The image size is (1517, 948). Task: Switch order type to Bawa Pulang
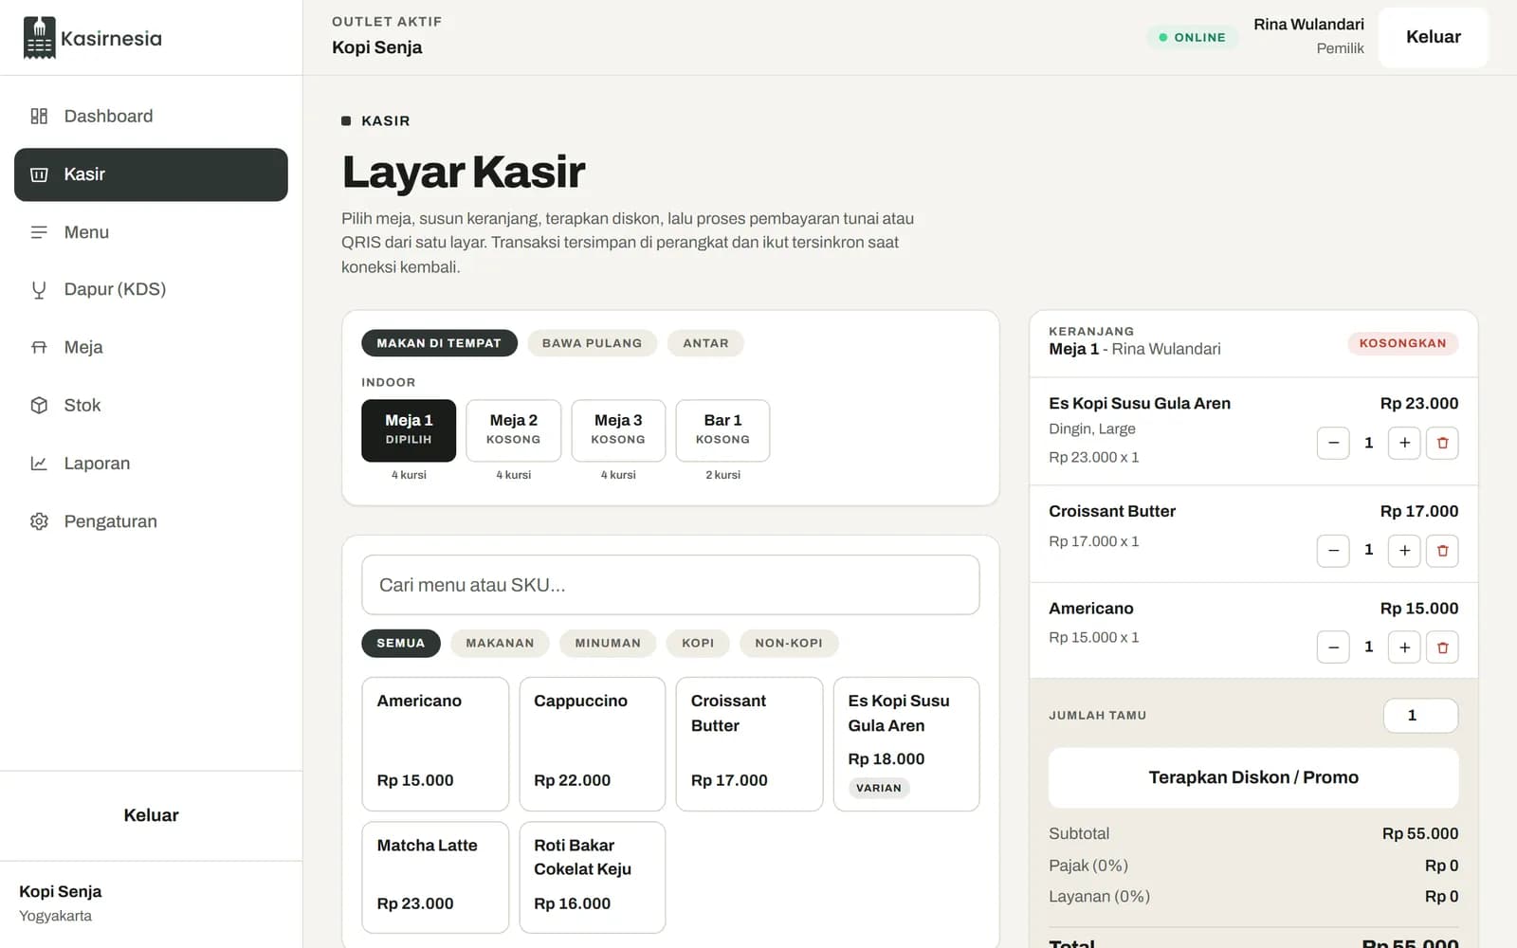(592, 343)
